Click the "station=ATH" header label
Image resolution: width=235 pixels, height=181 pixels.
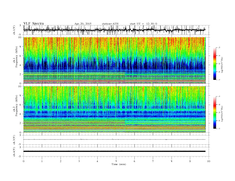(110, 24)
